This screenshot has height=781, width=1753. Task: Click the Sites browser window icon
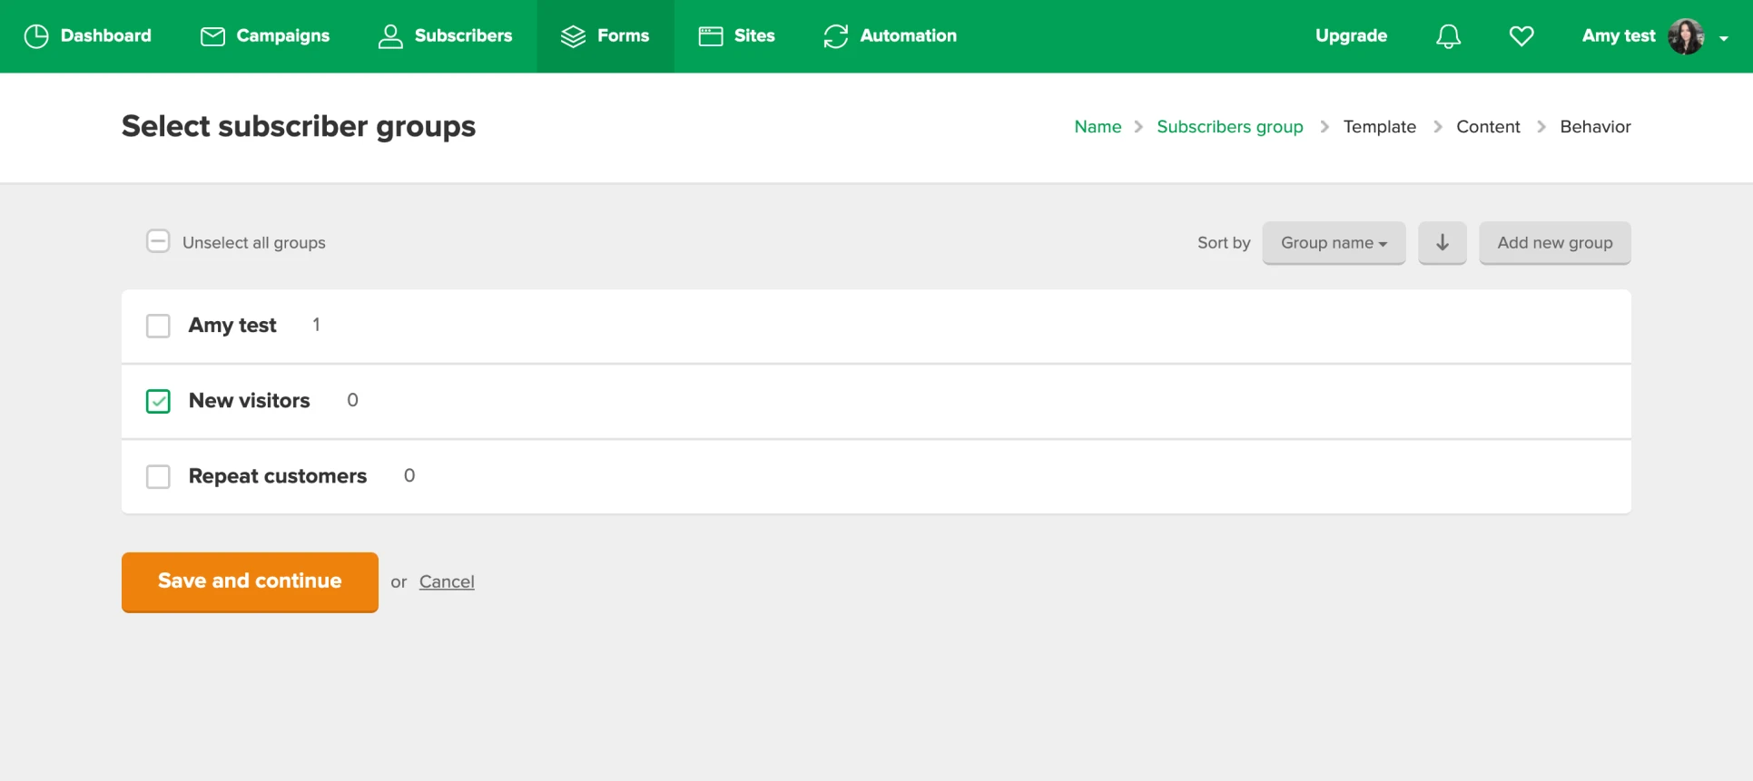[x=710, y=36]
